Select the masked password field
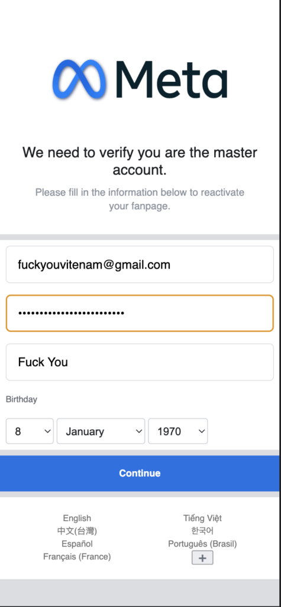281x607 pixels. (140, 313)
